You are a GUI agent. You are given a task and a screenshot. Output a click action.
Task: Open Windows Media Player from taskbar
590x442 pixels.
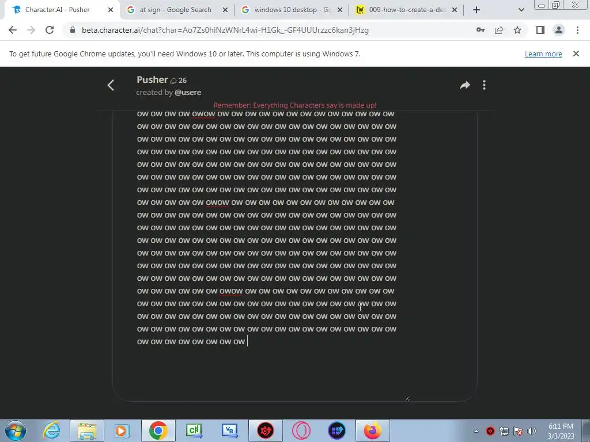click(122, 430)
